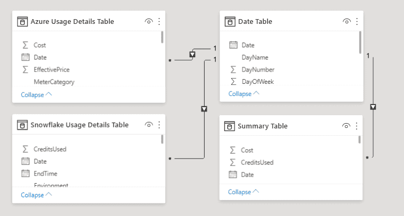
Task: Collapse the Date Table fields
Action: (244, 93)
